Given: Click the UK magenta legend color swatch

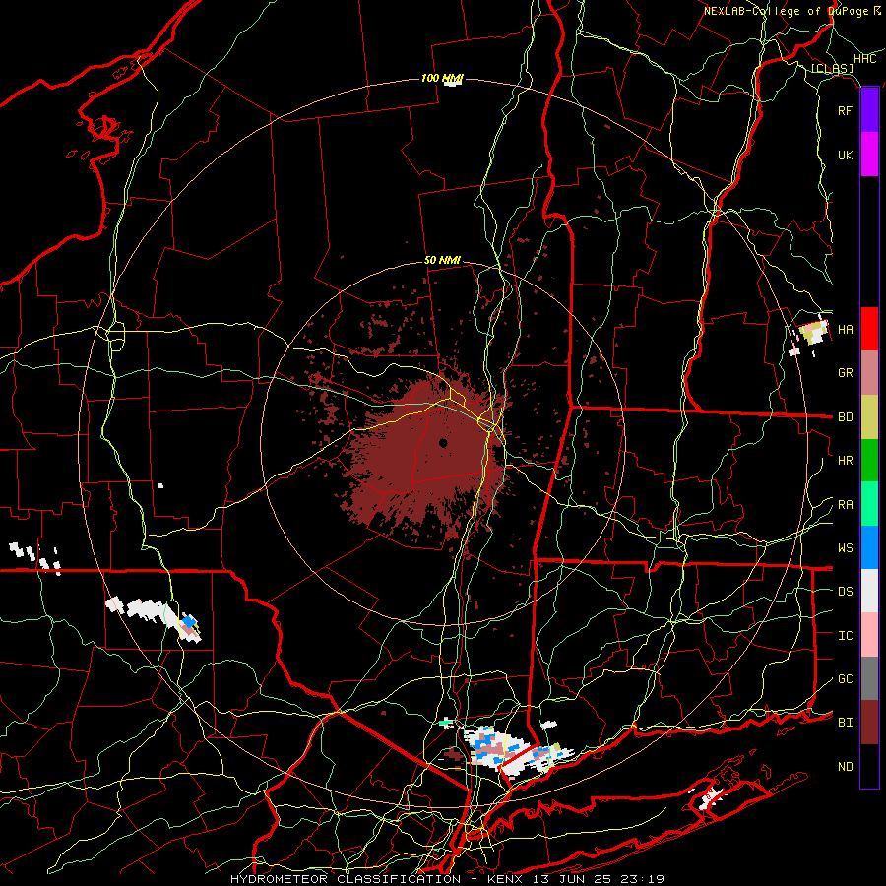Looking at the screenshot, I should click(x=869, y=155).
